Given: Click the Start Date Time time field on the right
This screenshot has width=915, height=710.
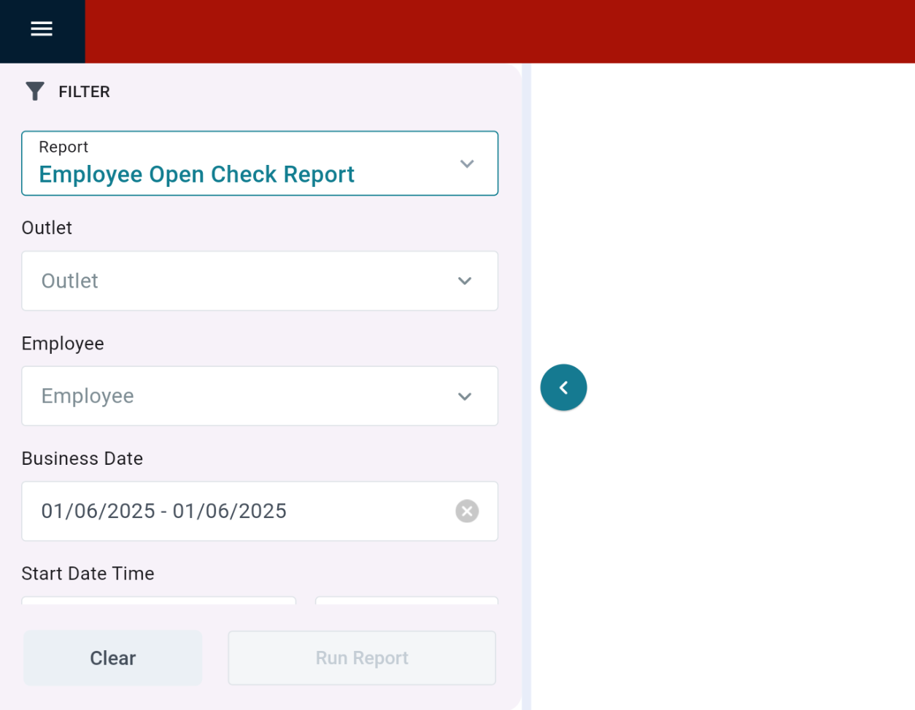Looking at the screenshot, I should coord(406,601).
